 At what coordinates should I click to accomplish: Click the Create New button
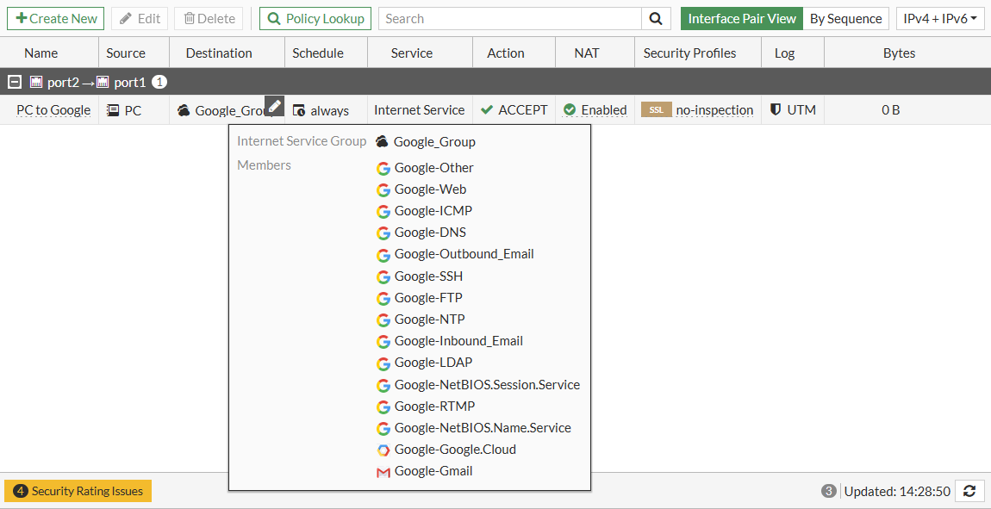(56, 18)
